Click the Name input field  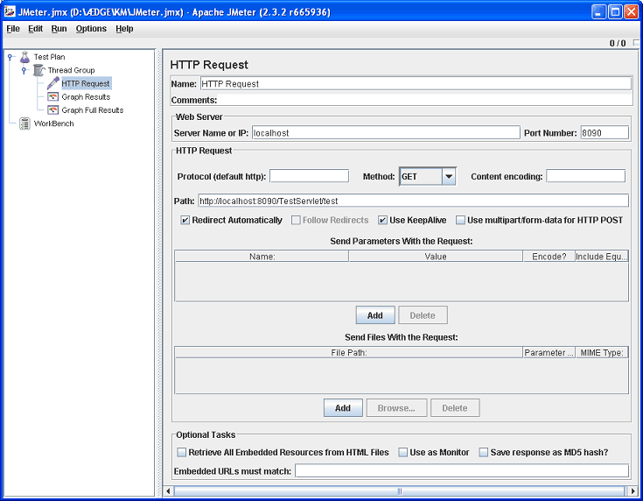[x=416, y=84]
